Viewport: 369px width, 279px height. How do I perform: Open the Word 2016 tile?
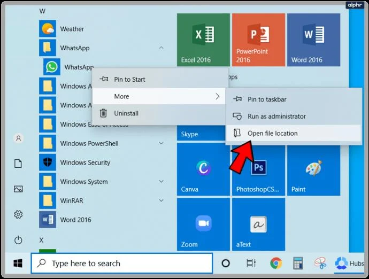pos(313,40)
